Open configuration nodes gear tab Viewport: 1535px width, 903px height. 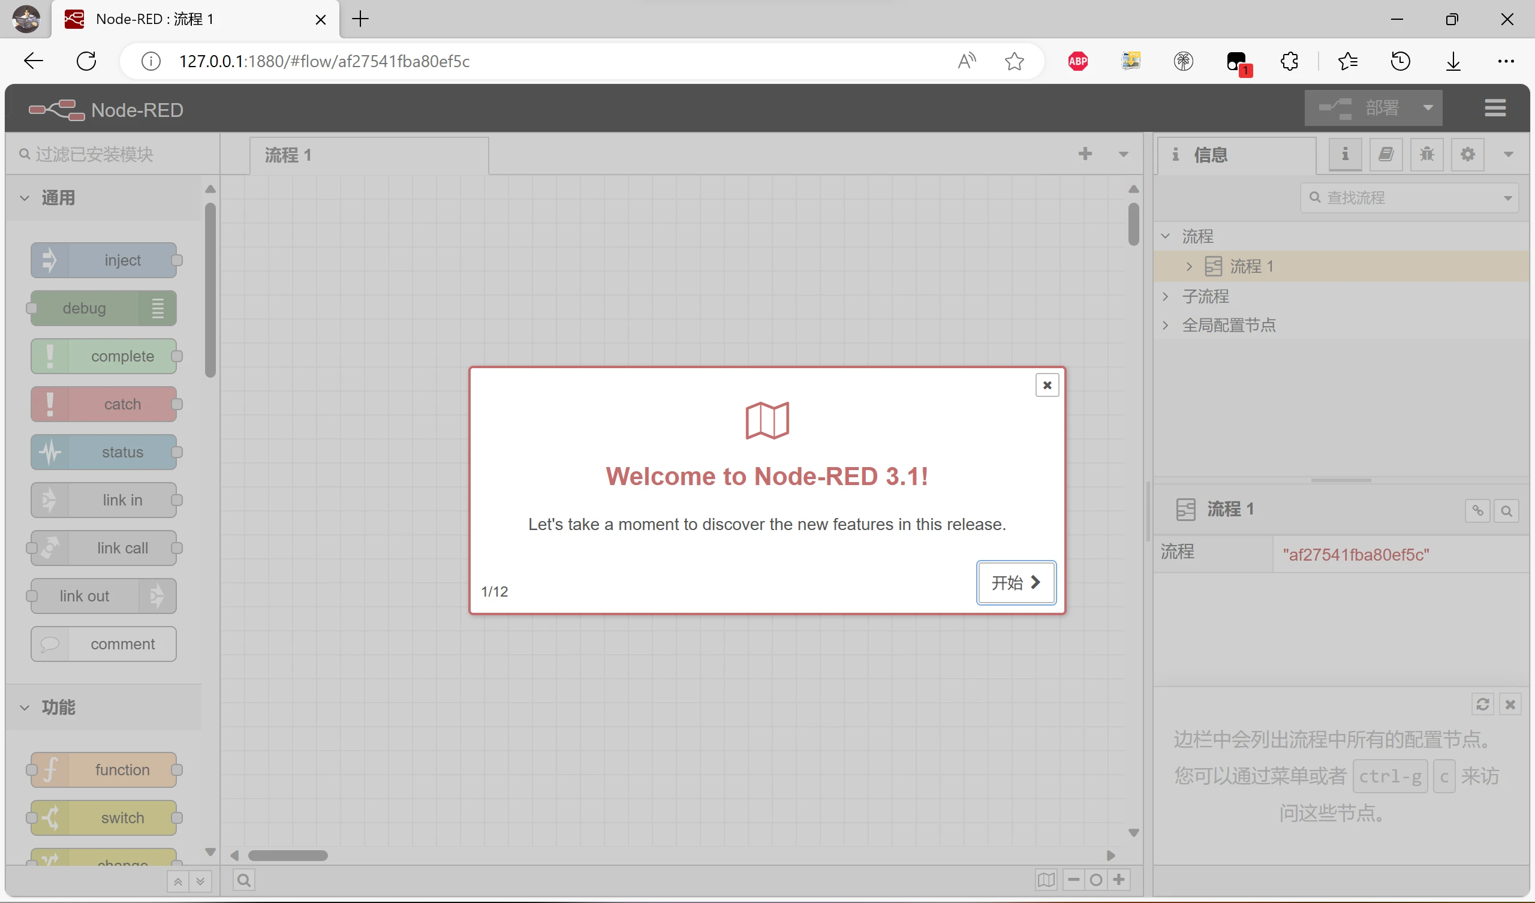(1467, 155)
